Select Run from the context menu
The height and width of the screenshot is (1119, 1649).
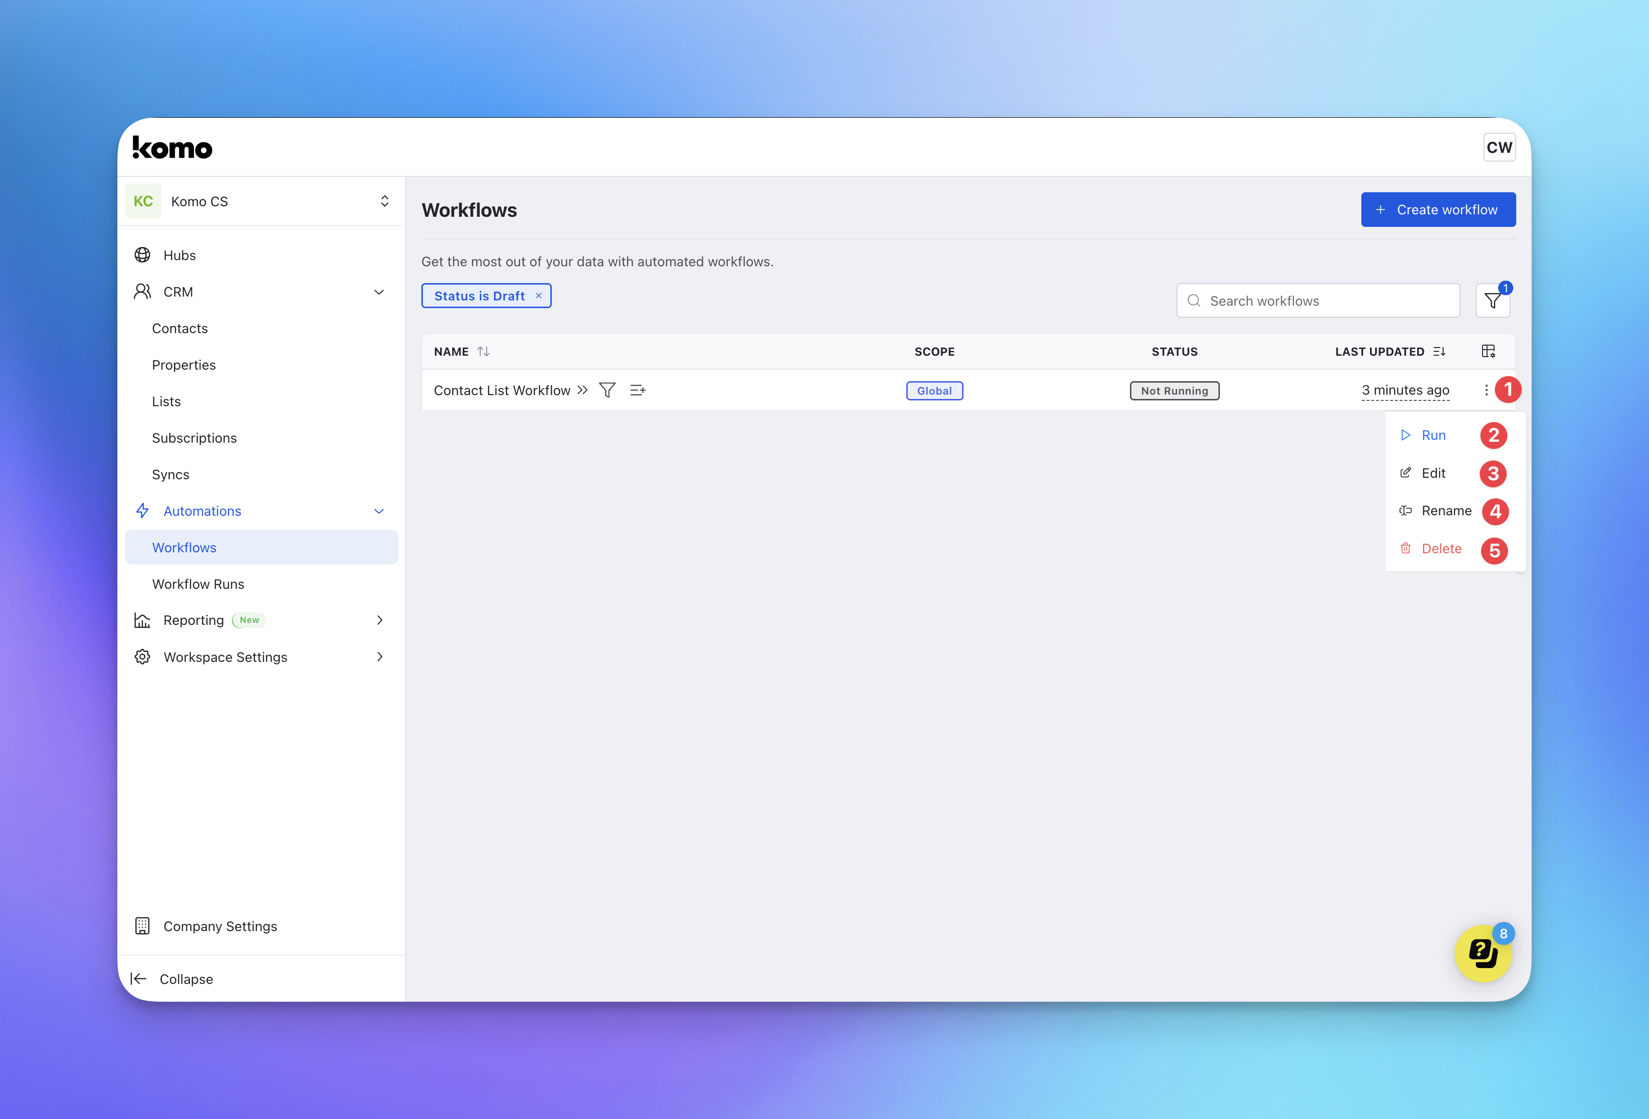(1433, 435)
